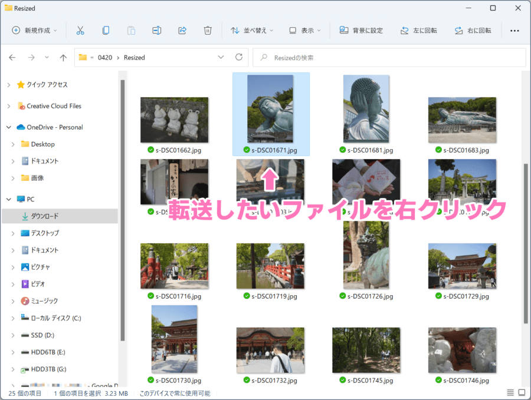This screenshot has width=531, height=400.
Task: Select the s-DSC01683.jpg thumbnail
Action: tap(462, 115)
